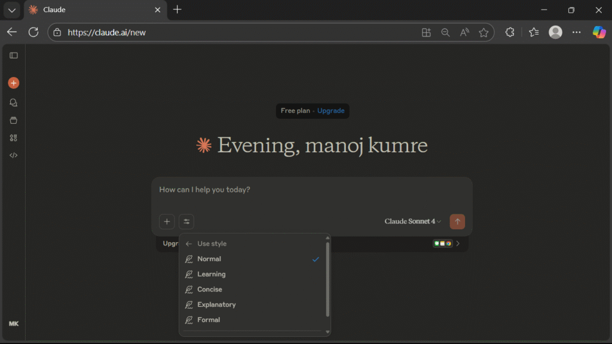
Task: Open the projects icon in the sidebar
Action: [13, 120]
